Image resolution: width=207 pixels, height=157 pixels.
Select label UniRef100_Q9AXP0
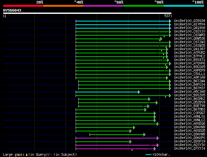tap(190, 138)
